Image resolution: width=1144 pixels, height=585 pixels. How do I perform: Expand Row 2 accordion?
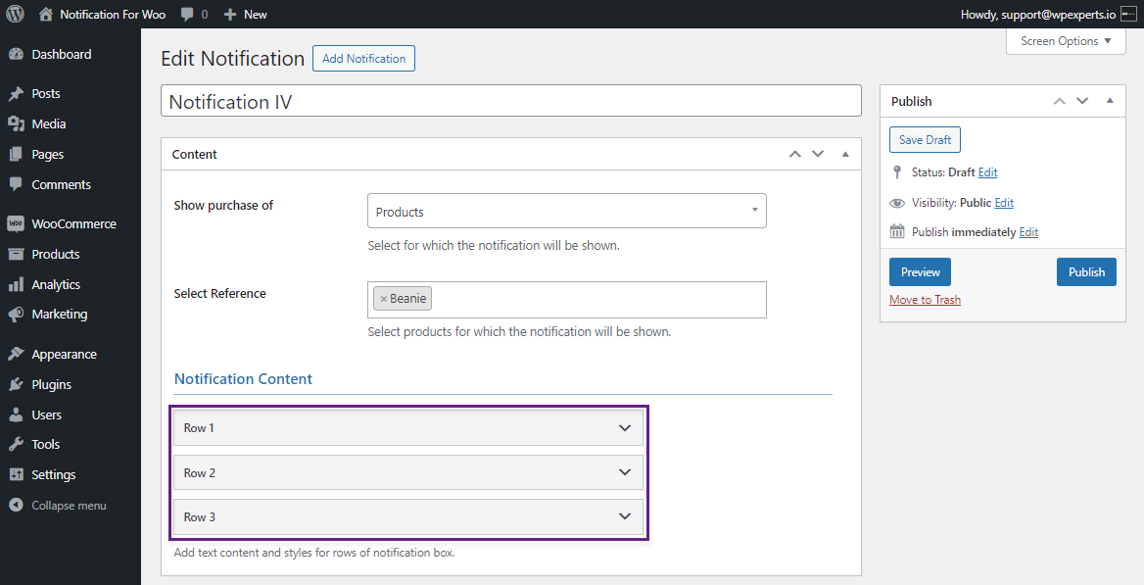pyautogui.click(x=407, y=472)
